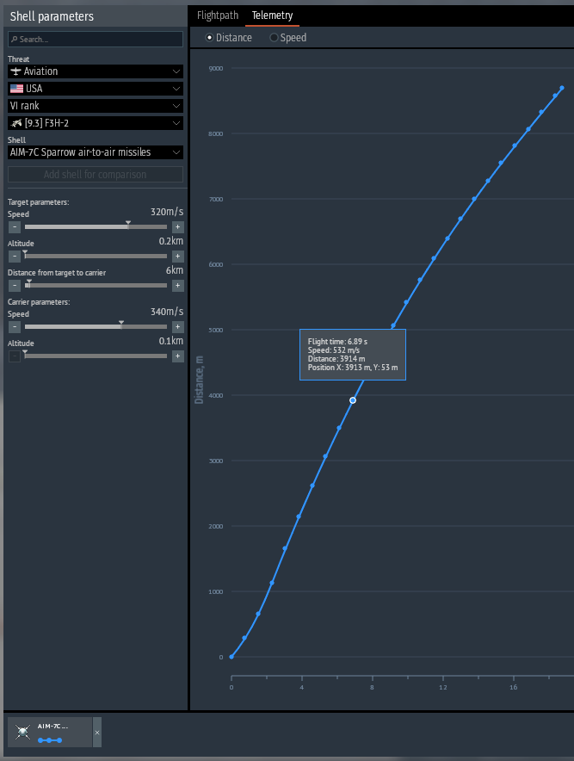Open the USA country dropdown
The image size is (574, 761).
click(96, 89)
